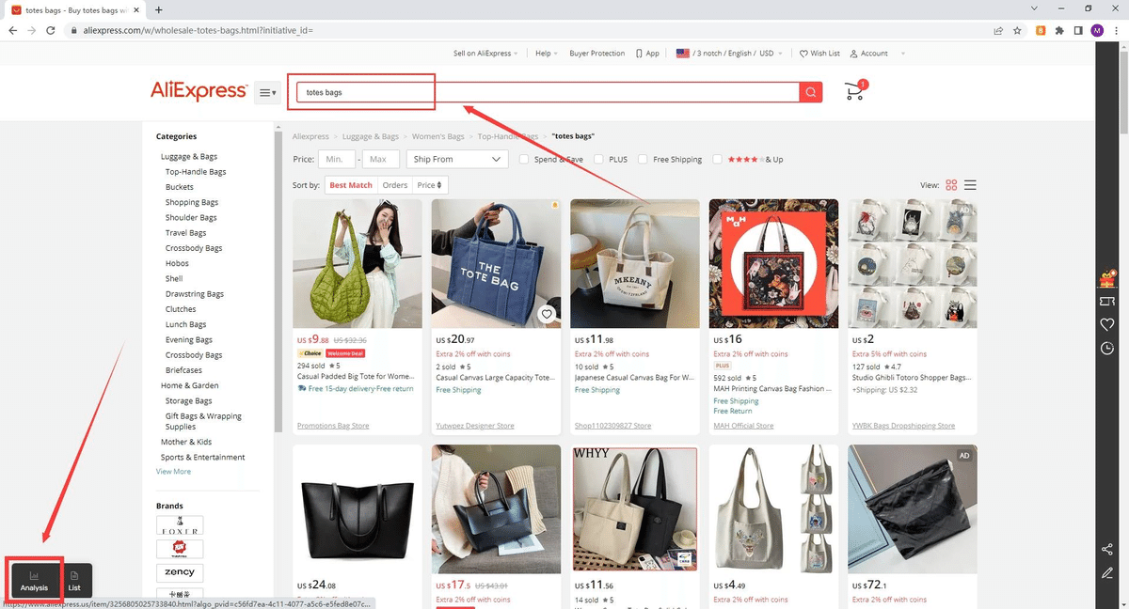This screenshot has width=1129, height=609.
Task: Click the share icon on the right sidebar
Action: point(1106,549)
